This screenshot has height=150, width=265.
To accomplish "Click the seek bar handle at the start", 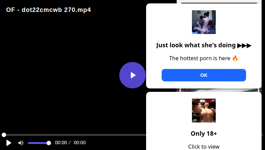I will coord(4,135).
